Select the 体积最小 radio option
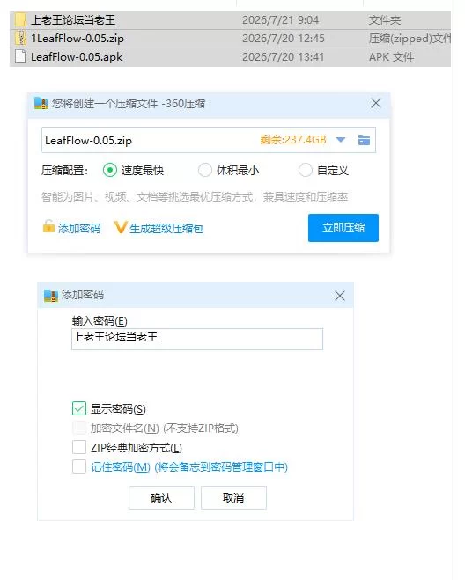The height and width of the screenshot is (580, 465). [x=204, y=170]
